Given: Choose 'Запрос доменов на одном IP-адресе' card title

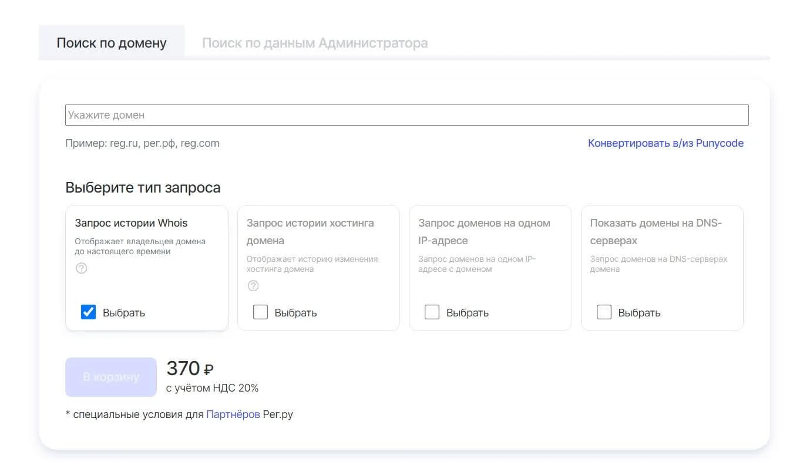Looking at the screenshot, I should click(484, 231).
